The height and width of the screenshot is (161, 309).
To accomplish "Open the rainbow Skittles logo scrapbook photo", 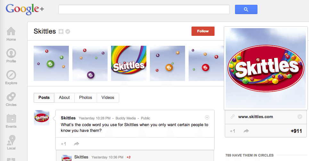I will 129,63.
